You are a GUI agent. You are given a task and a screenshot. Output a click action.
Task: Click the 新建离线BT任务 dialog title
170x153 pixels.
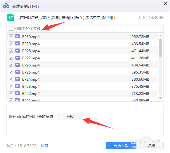click(x=26, y=6)
